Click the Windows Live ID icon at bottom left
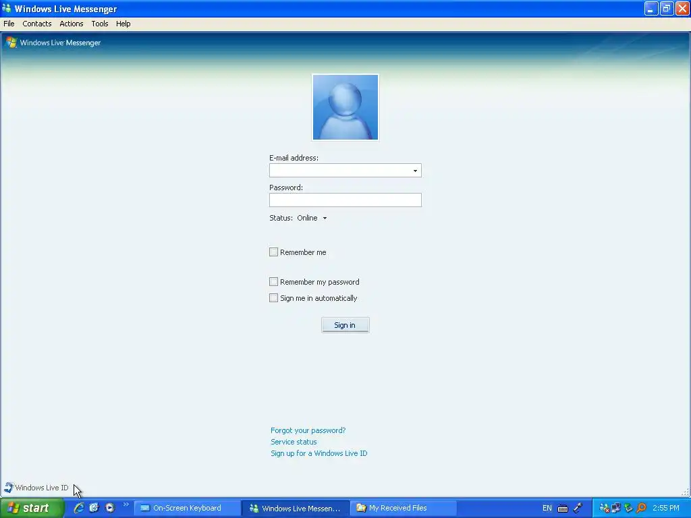 tap(9, 487)
